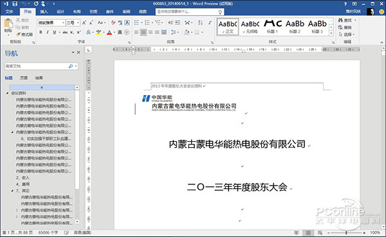The image size is (386, 237).
Task: Apply red font color
Action: [109, 32]
